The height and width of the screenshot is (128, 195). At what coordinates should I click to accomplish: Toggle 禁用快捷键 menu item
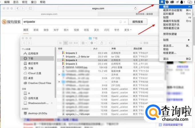click(176, 34)
